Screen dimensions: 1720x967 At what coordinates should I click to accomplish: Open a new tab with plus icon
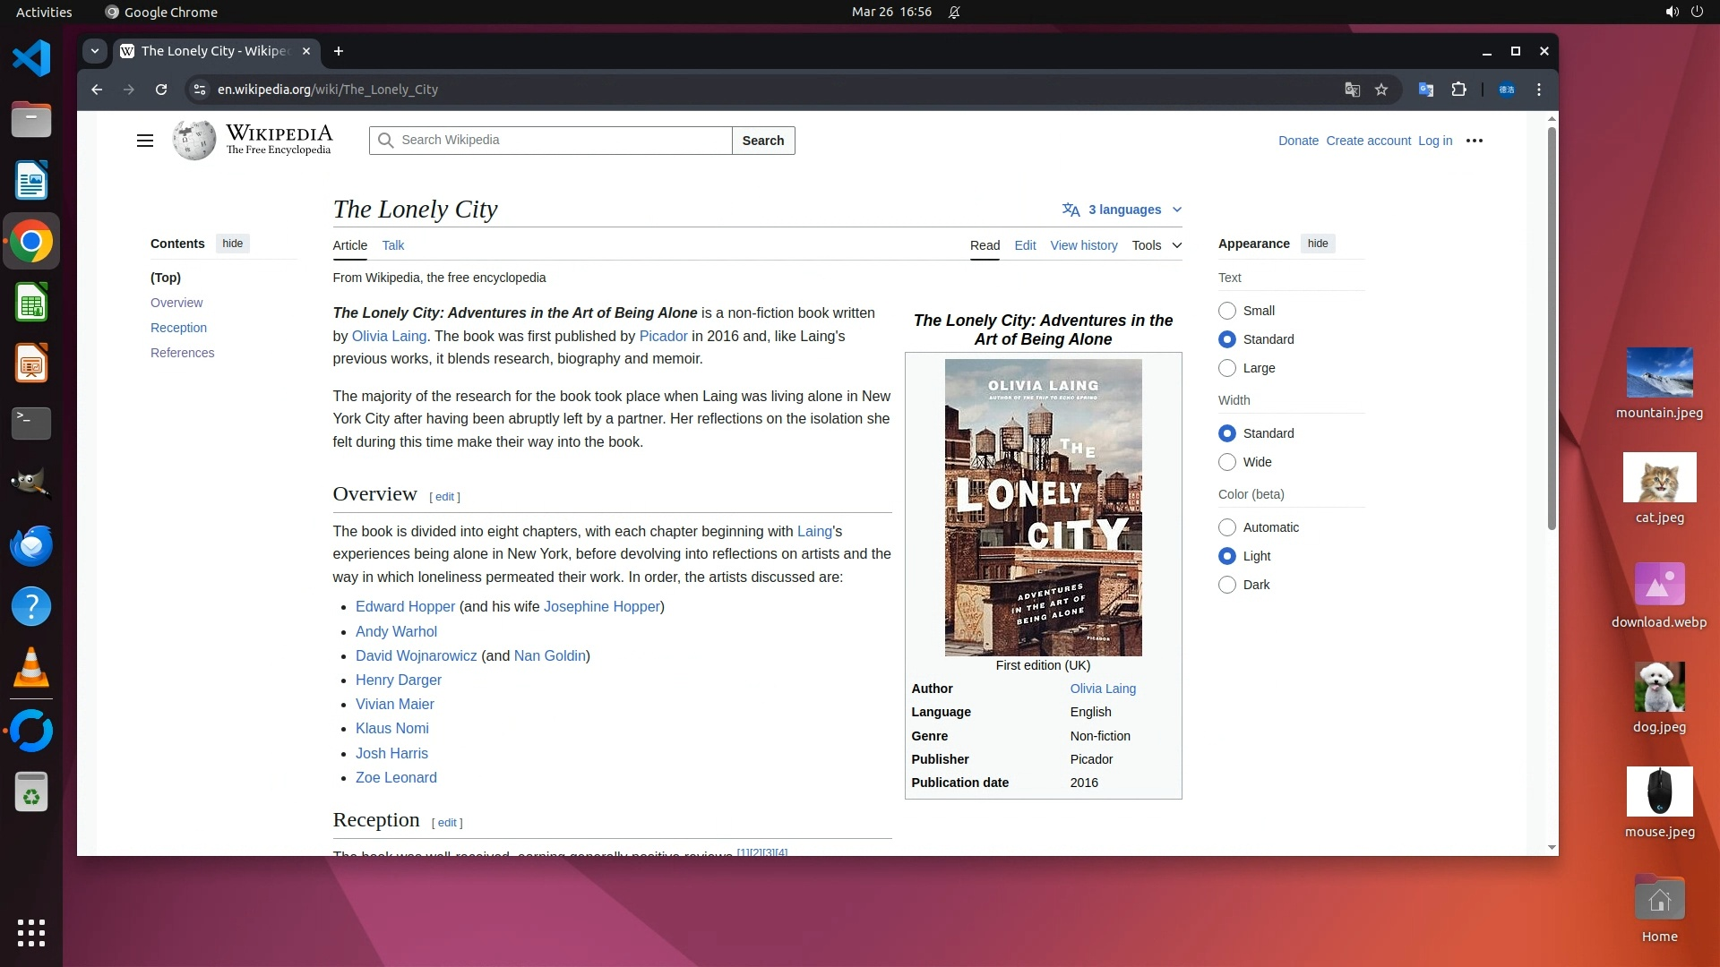[339, 51]
